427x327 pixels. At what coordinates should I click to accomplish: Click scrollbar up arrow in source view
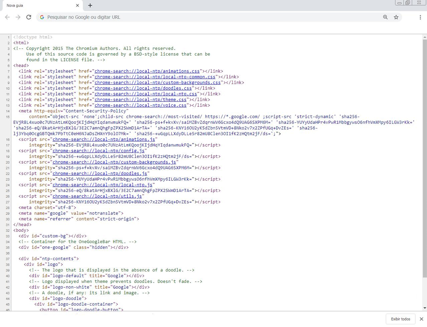425,37
